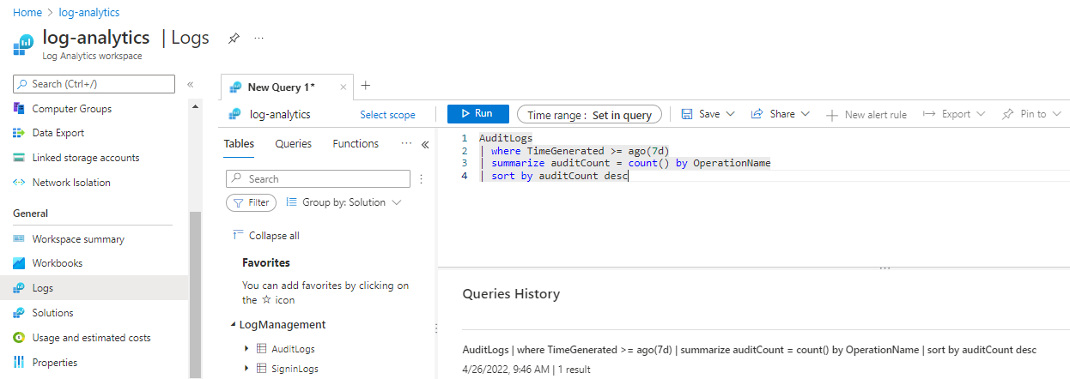
Task: Pin the log-analytics Logs page
Action: click(x=233, y=39)
